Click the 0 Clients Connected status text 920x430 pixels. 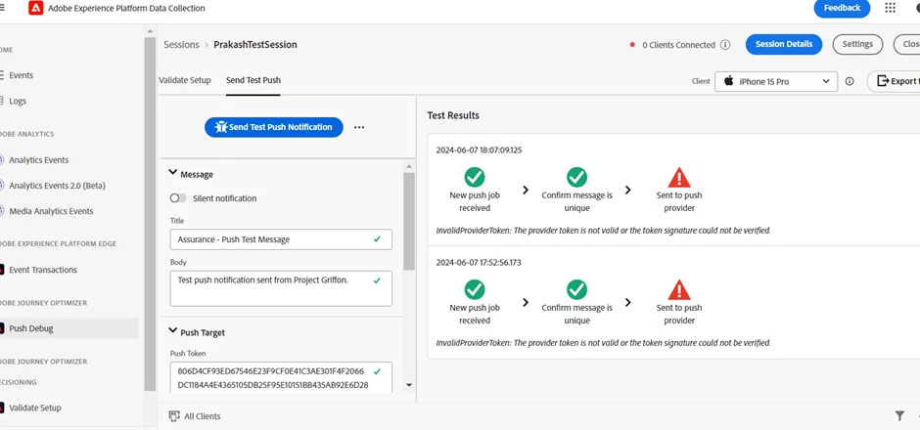tap(679, 45)
